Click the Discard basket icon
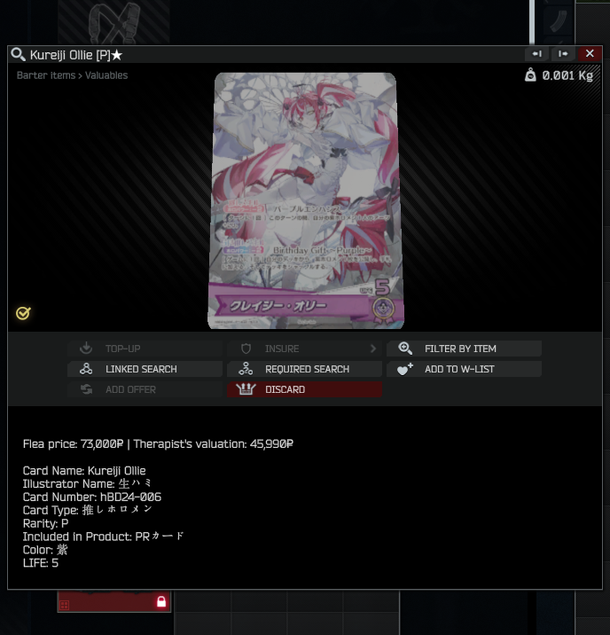610x635 pixels. [246, 389]
